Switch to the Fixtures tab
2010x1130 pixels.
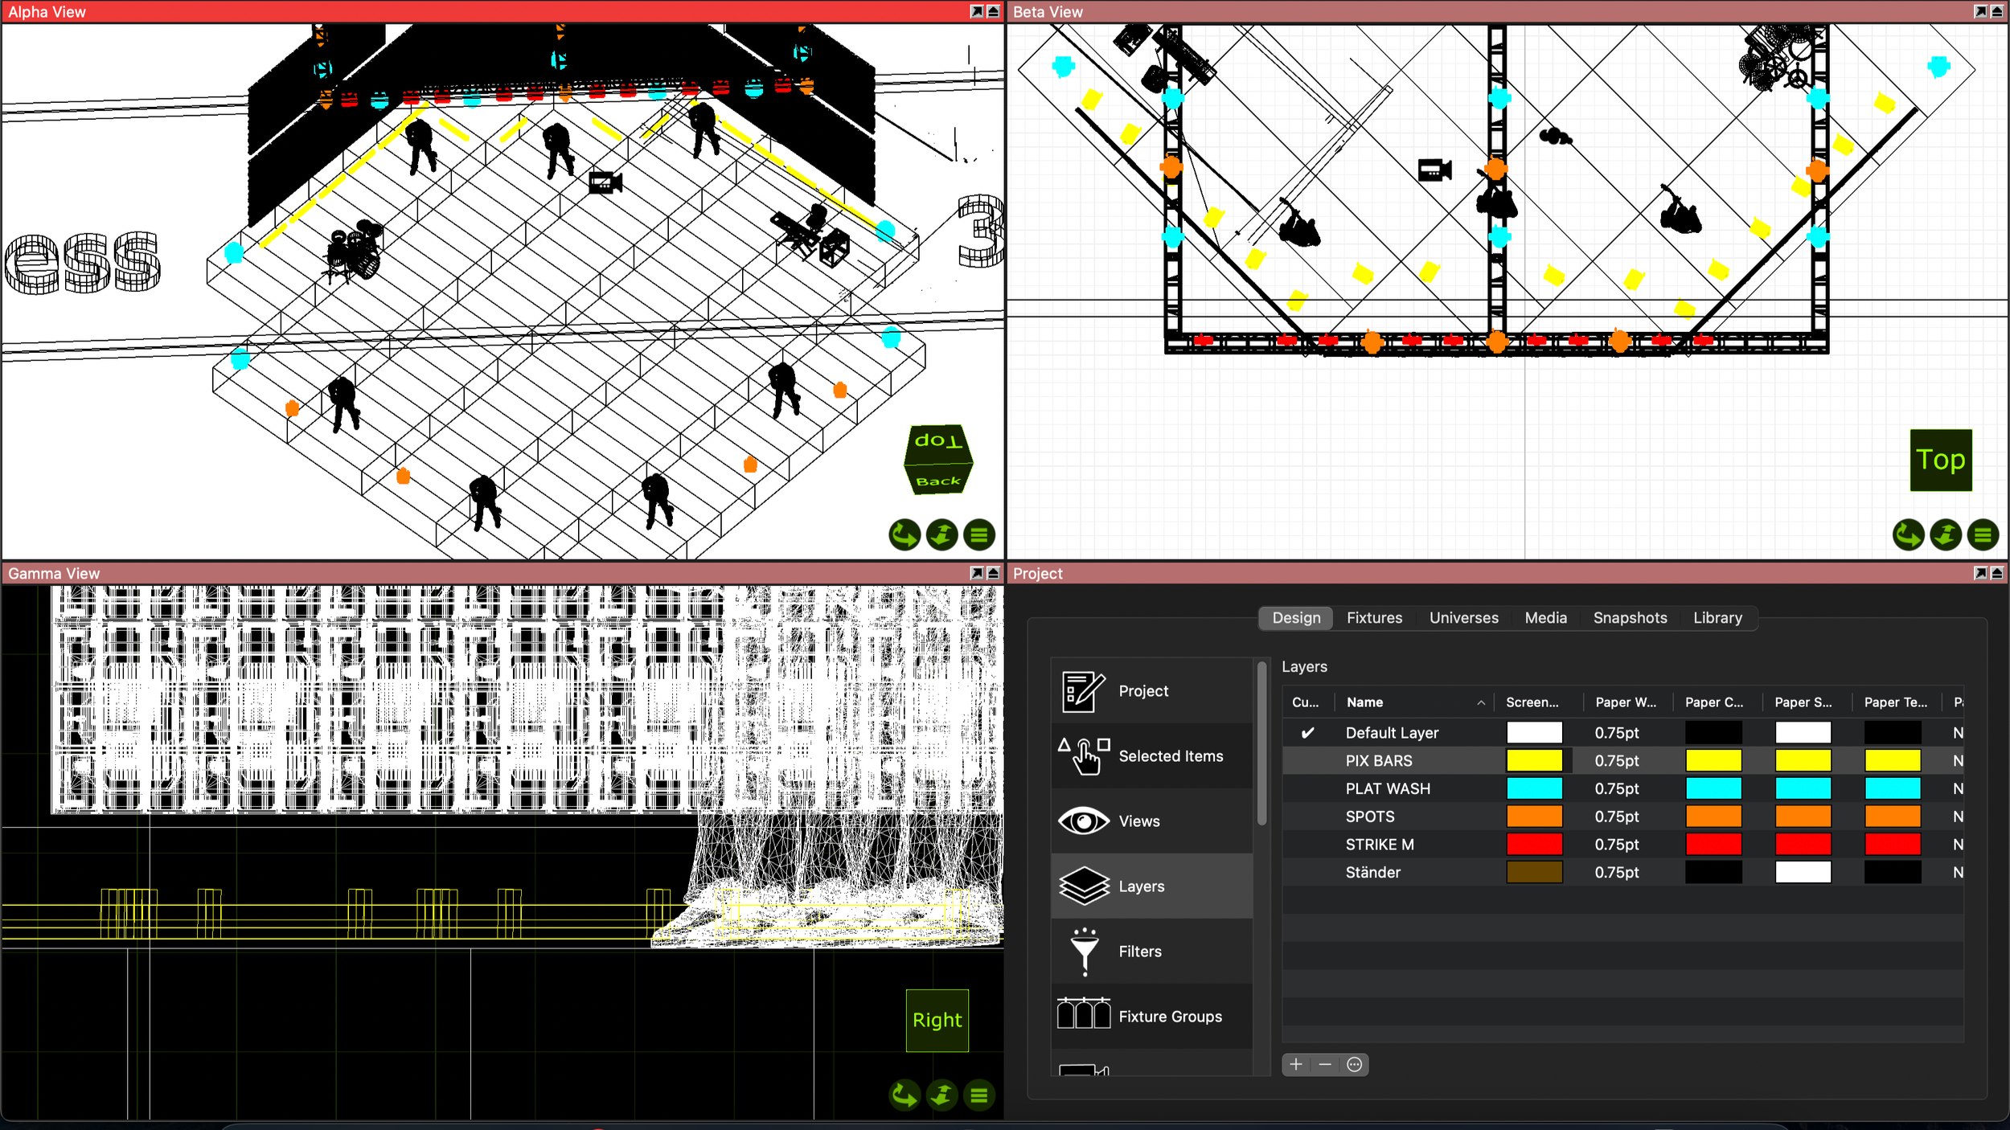(1373, 617)
